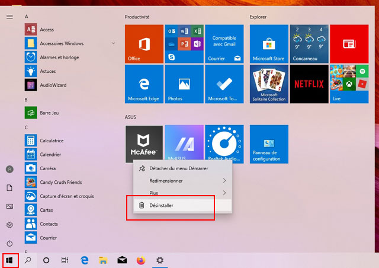379x268 pixels.
Task: Open taskbar Search magnifier
Action: (x=28, y=260)
